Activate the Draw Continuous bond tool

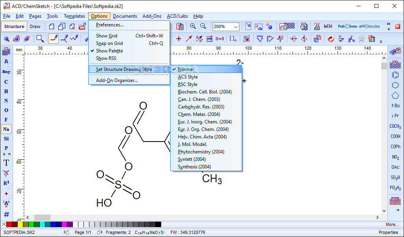(x=64, y=39)
